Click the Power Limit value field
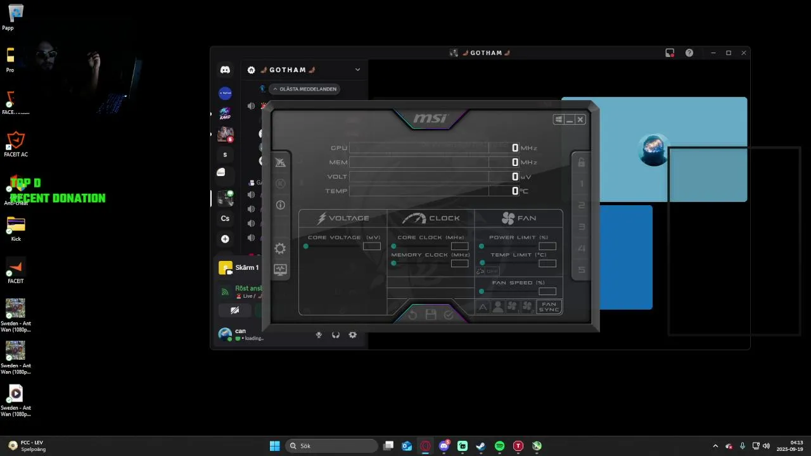 (x=547, y=246)
